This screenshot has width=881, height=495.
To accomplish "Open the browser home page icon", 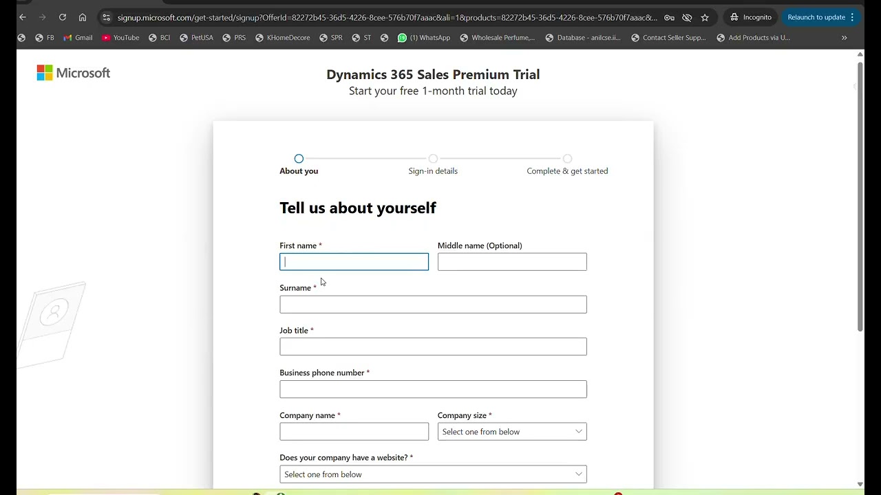I will (x=83, y=17).
